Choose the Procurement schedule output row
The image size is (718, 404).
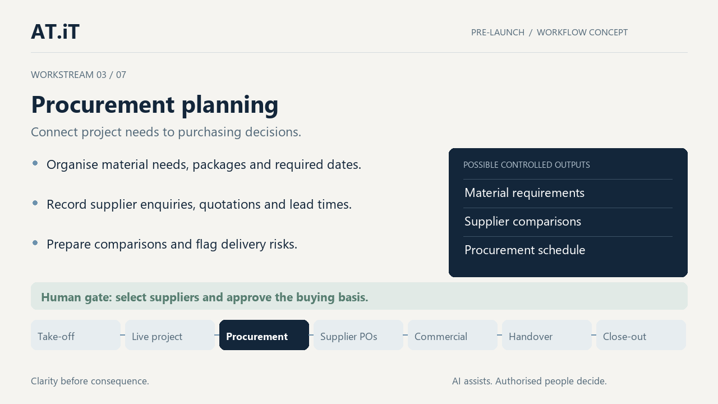click(568, 250)
